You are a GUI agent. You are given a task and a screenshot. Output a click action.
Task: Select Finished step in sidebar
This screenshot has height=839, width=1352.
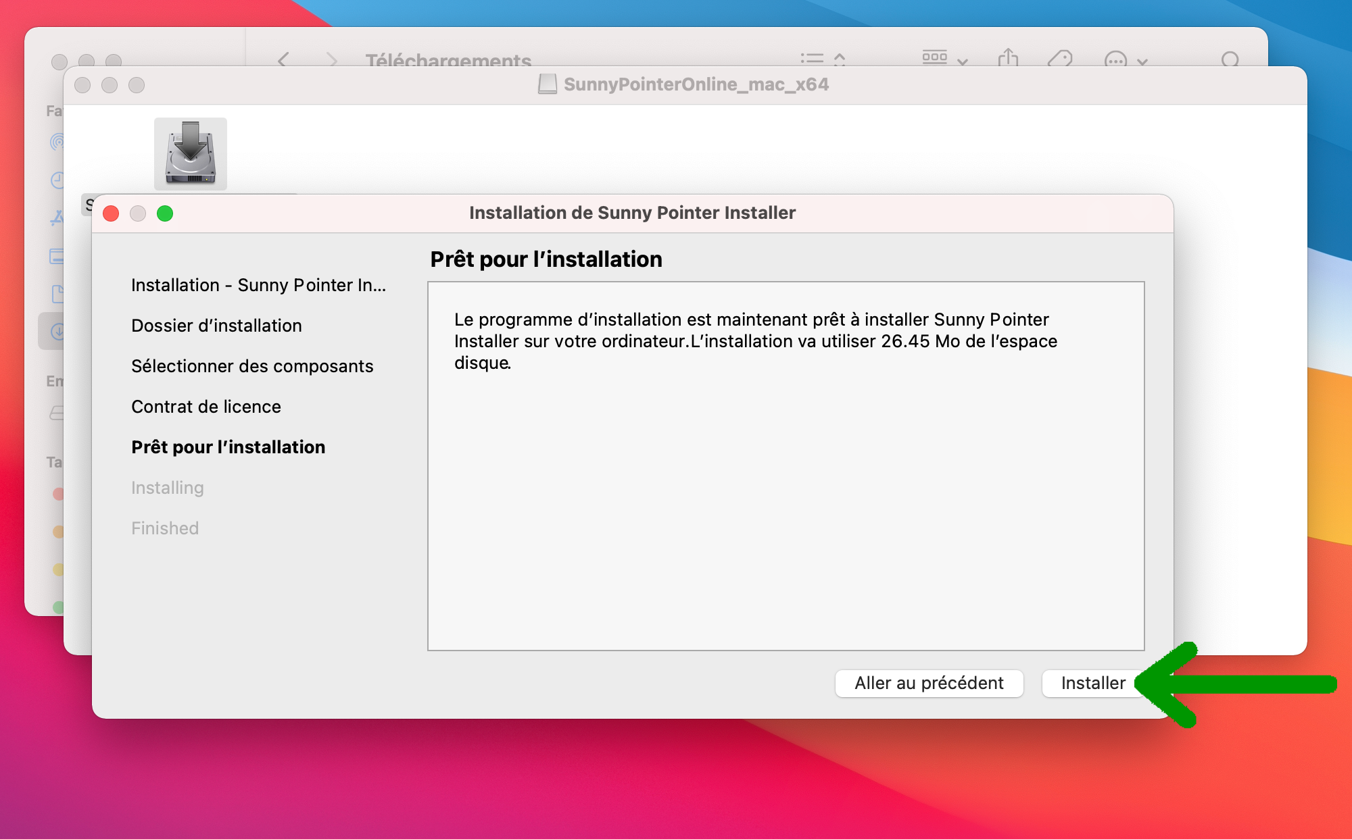click(166, 528)
